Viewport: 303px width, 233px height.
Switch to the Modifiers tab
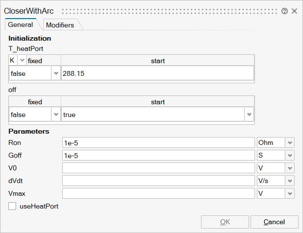point(60,25)
